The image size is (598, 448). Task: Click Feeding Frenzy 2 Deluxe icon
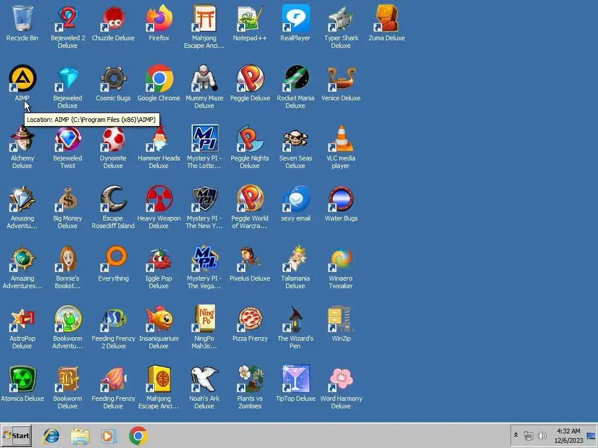[113, 319]
